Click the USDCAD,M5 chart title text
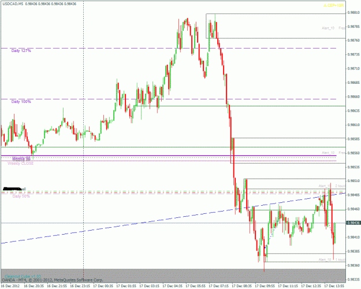361x289 pixels. pos(13,4)
